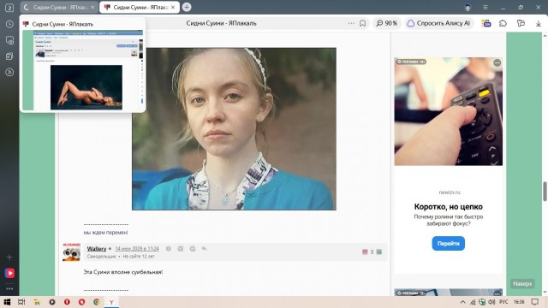Open the Windows Start menu

point(7,302)
